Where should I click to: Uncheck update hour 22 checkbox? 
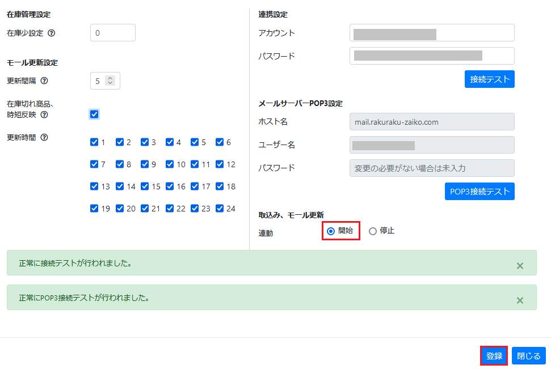[169, 208]
